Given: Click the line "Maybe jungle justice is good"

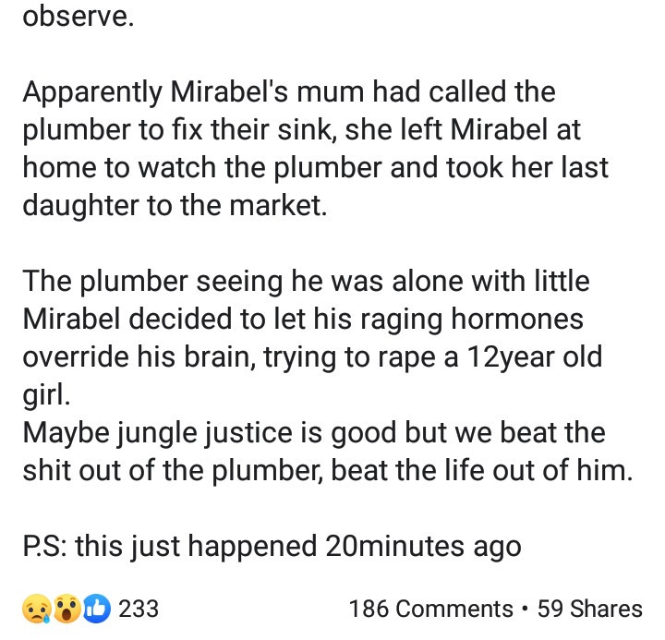Looking at the screenshot, I should [x=313, y=432].
